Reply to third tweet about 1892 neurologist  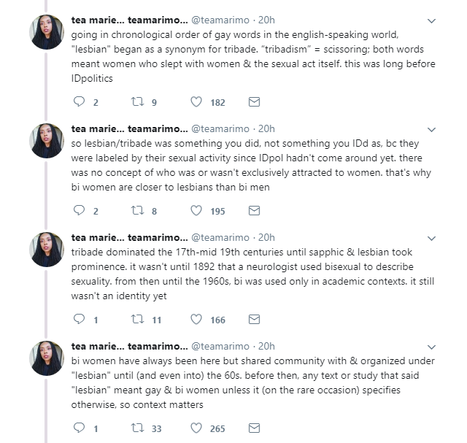80,319
